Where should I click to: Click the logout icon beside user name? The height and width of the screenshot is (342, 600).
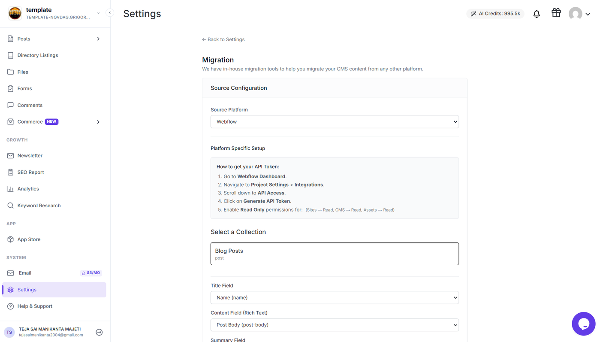coord(99,332)
